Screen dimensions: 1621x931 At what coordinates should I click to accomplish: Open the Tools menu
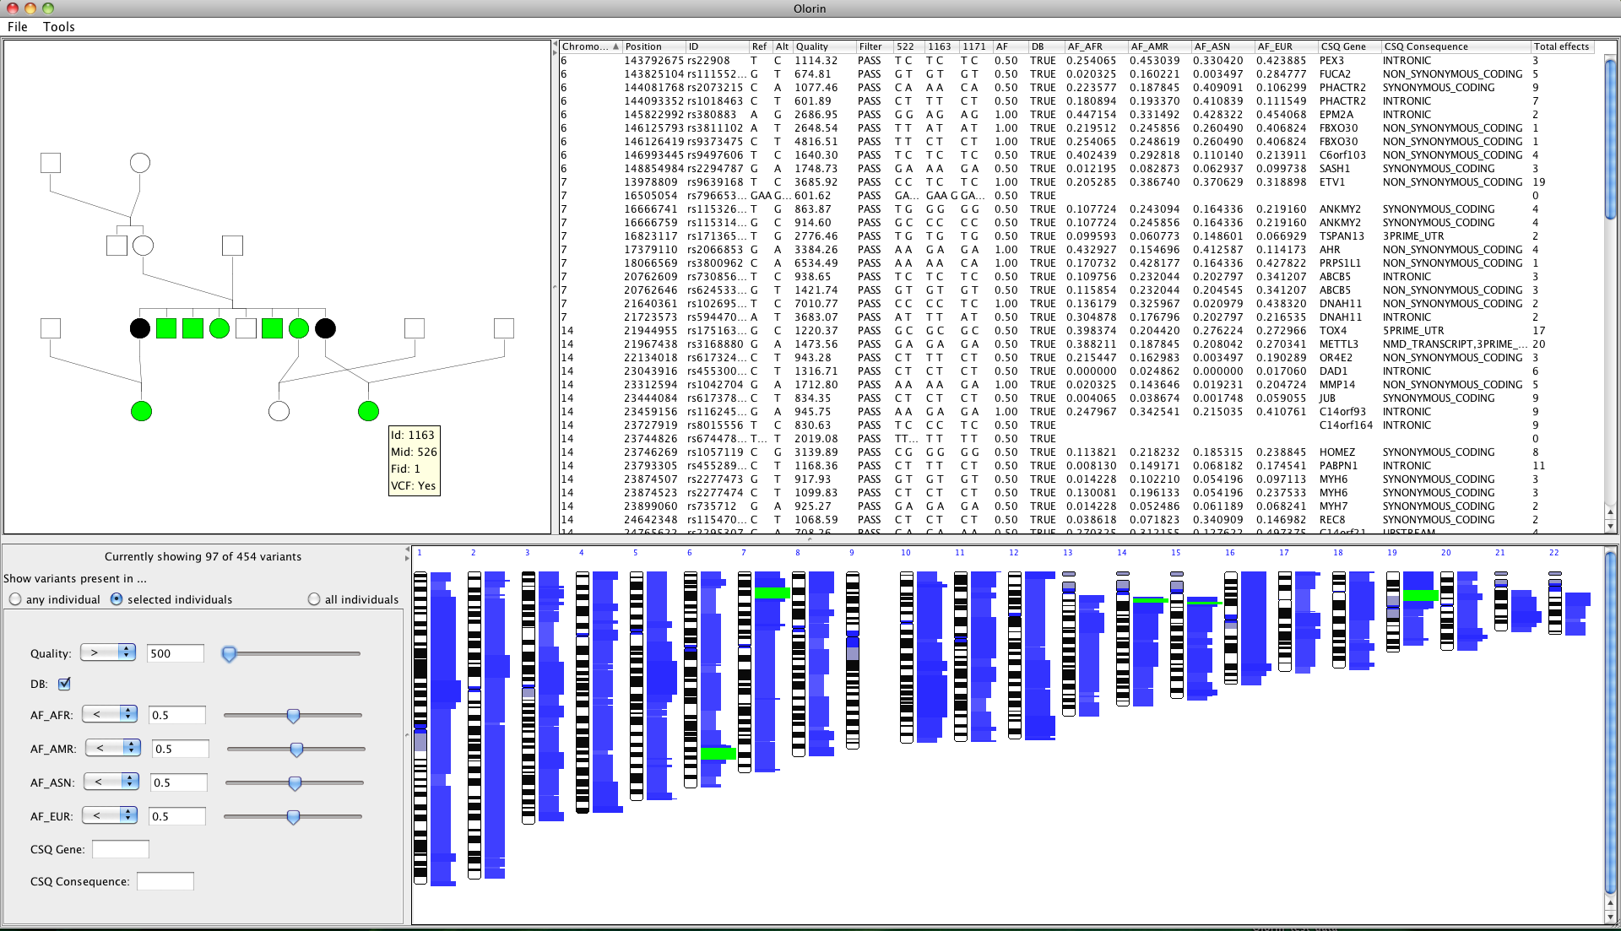click(x=59, y=27)
